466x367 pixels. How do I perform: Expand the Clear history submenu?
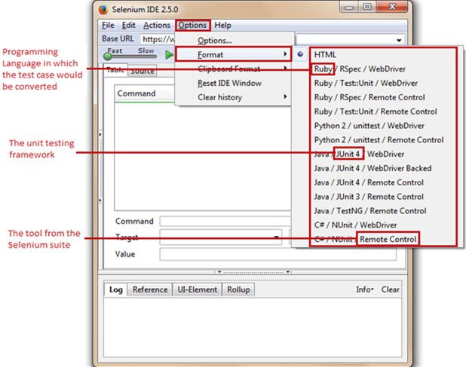[233, 97]
